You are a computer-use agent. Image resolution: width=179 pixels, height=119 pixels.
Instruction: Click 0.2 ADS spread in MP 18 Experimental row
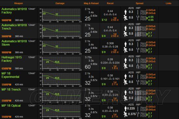131,76
